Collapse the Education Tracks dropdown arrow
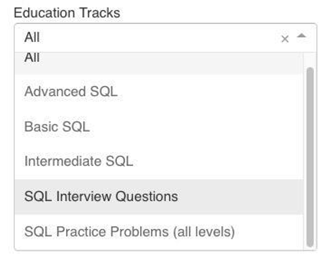The width and height of the screenshot is (325, 256). [301, 36]
